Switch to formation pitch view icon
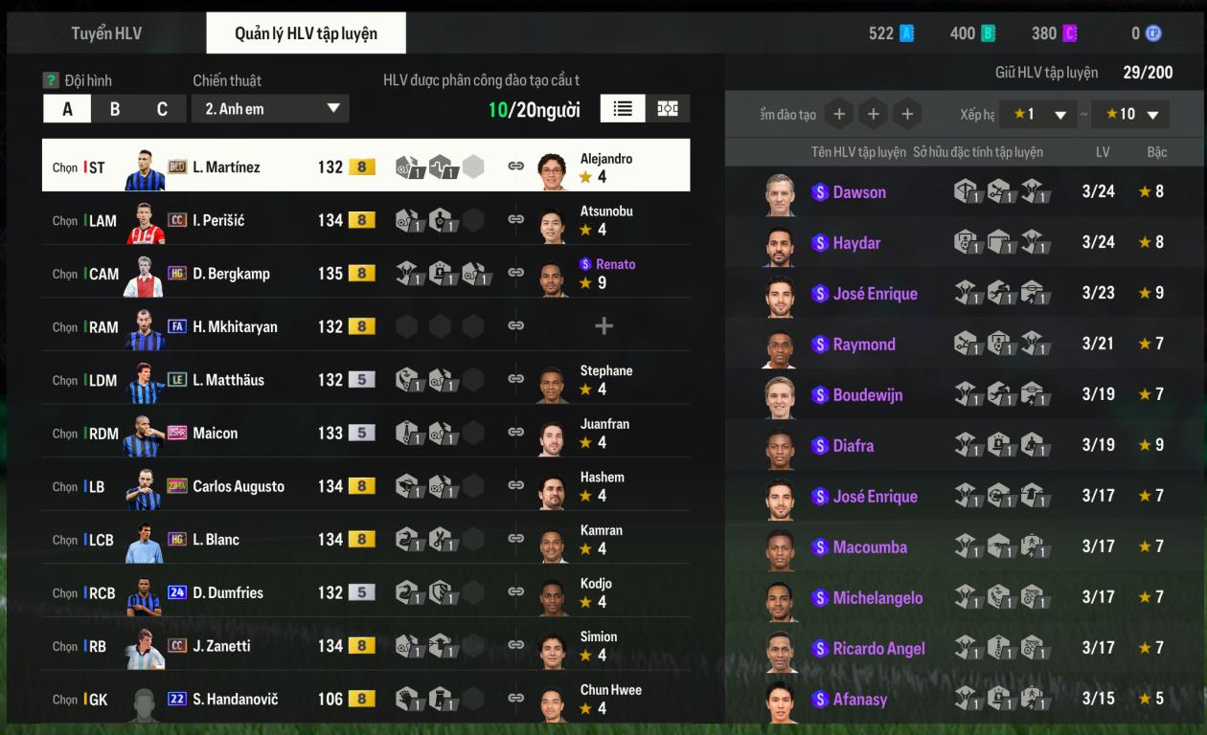The height and width of the screenshot is (735, 1207). [x=668, y=108]
